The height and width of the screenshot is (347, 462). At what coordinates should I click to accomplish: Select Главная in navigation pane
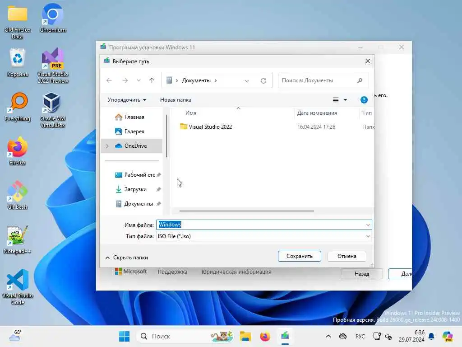coord(132,117)
